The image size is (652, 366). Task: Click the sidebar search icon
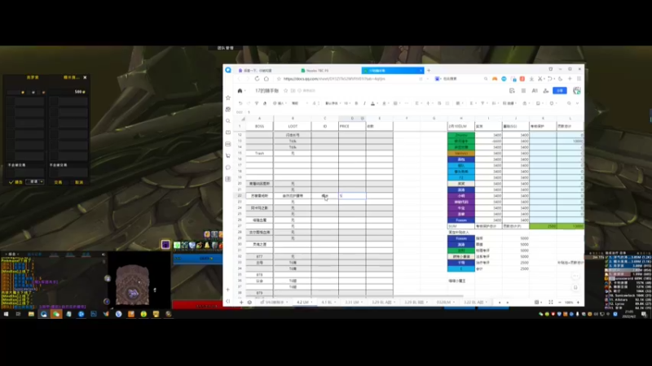click(228, 120)
